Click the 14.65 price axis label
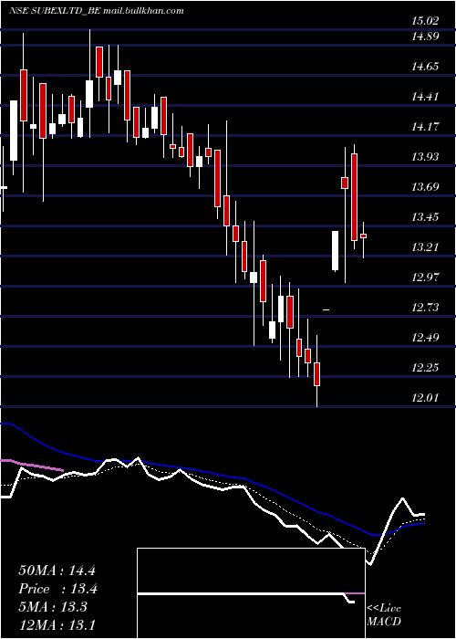Viewport: 456px width, 639px height. tap(425, 67)
